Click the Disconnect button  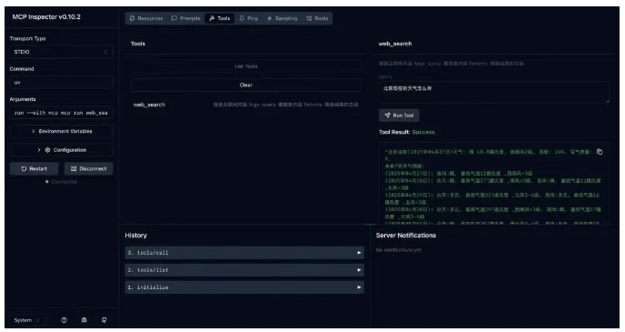click(88, 169)
